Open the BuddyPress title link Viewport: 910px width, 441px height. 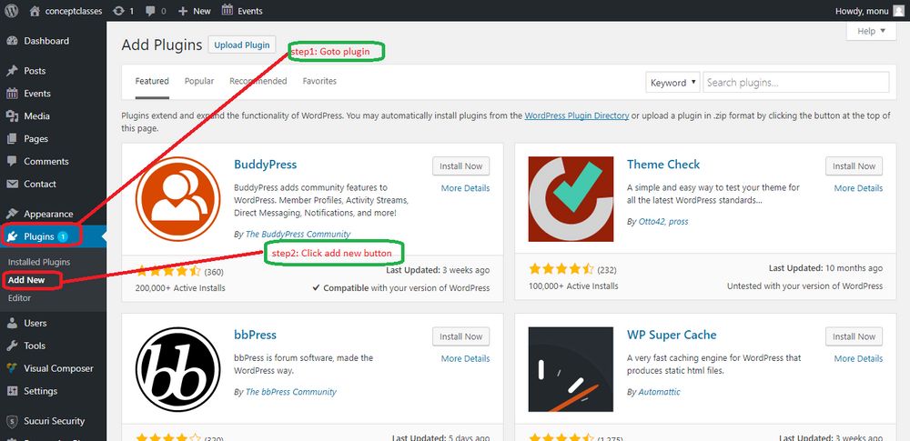click(265, 165)
